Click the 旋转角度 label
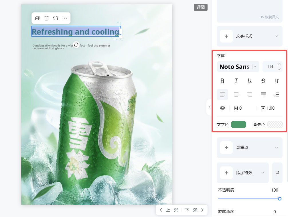Viewport: 288px width, 217px height. click(x=226, y=212)
